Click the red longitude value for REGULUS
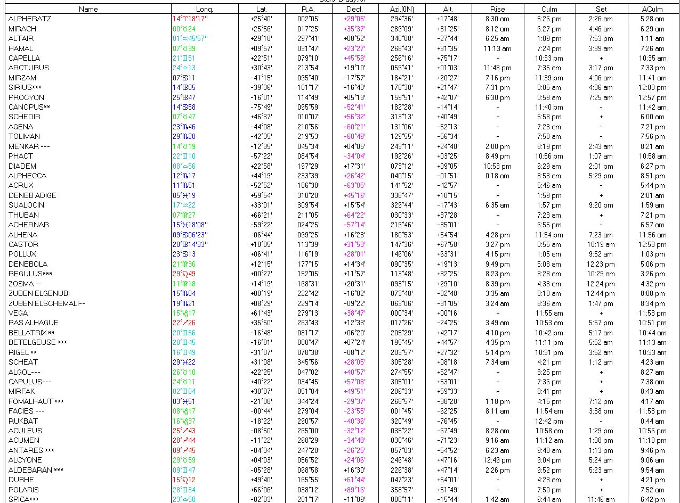The width and height of the screenshot is (680, 503). pyautogui.click(x=184, y=274)
